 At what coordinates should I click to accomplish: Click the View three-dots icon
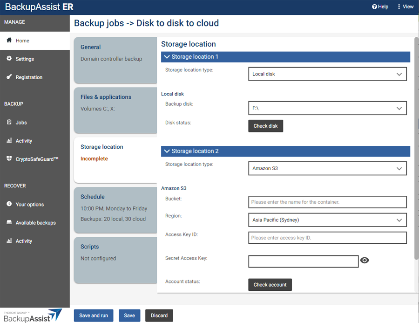click(x=399, y=7)
